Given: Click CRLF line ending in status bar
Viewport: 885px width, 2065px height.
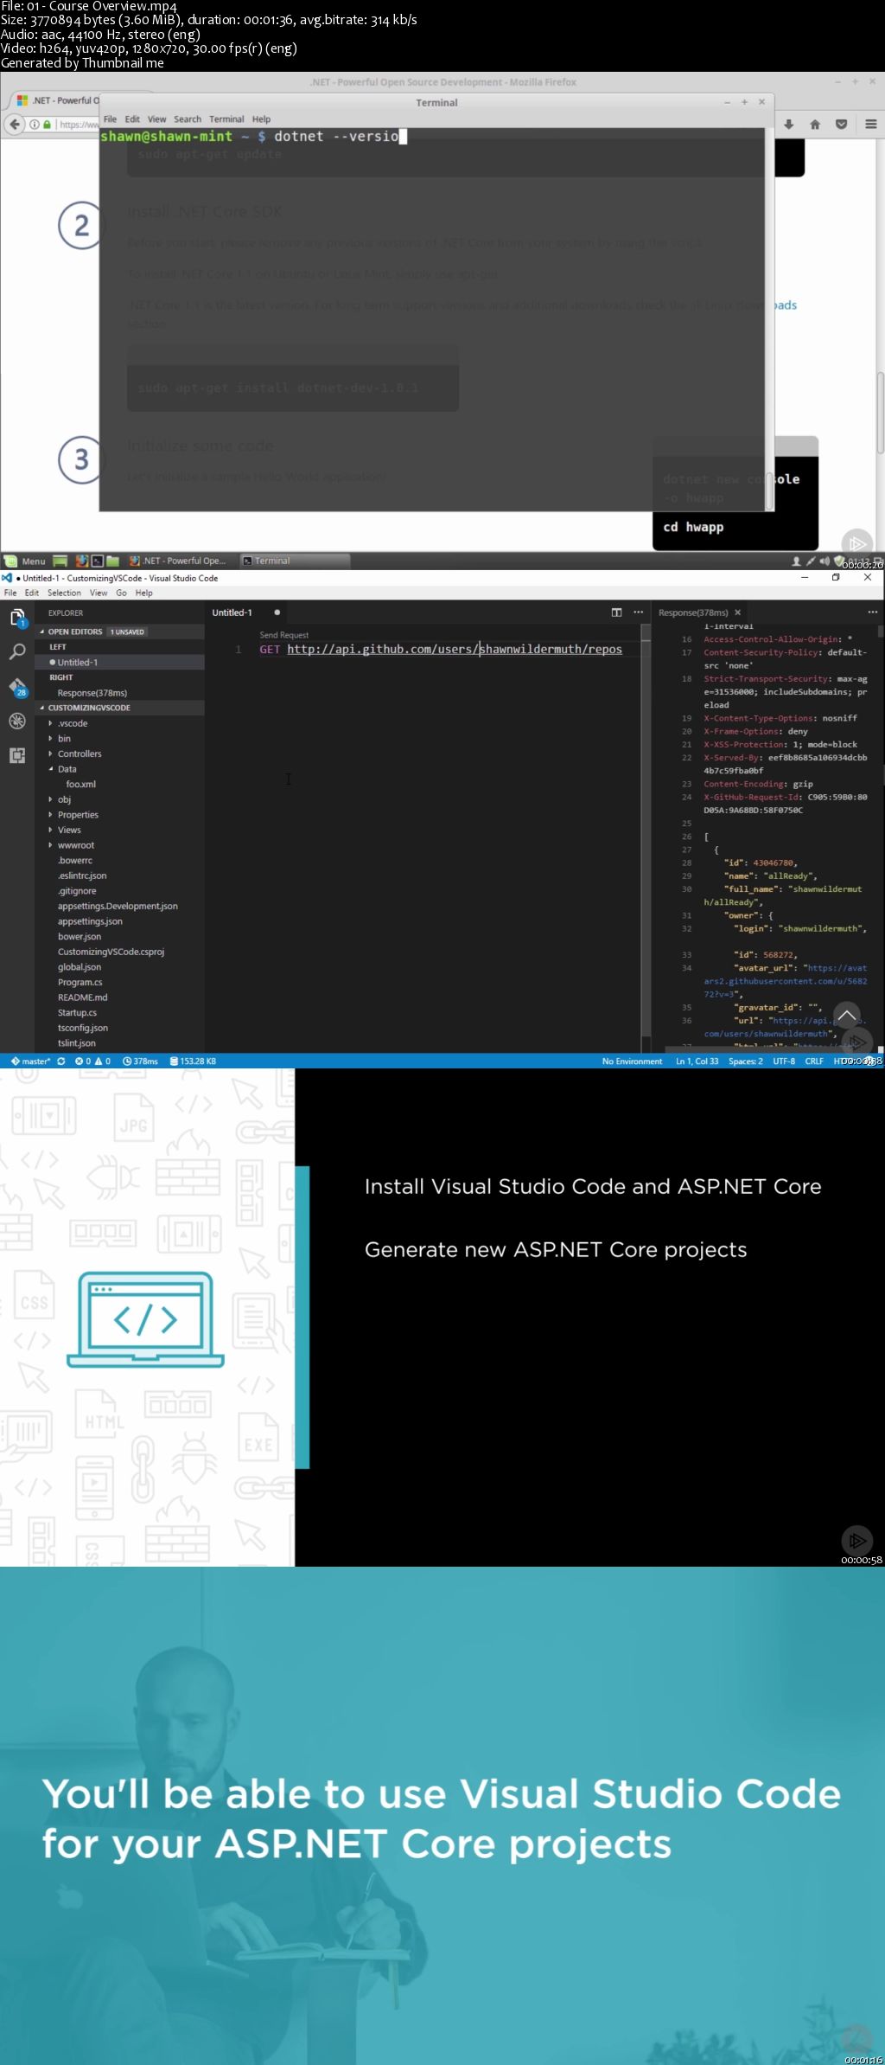Looking at the screenshot, I should (x=814, y=1061).
